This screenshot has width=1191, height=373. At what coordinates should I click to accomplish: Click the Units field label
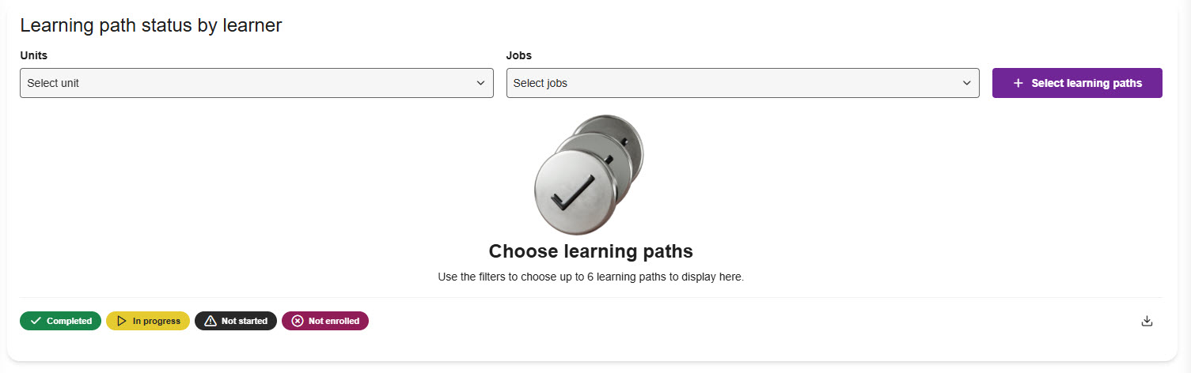tap(33, 55)
